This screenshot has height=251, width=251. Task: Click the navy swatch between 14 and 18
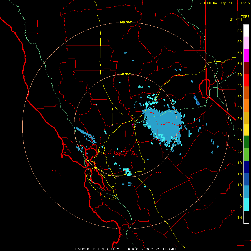click(x=246, y=167)
